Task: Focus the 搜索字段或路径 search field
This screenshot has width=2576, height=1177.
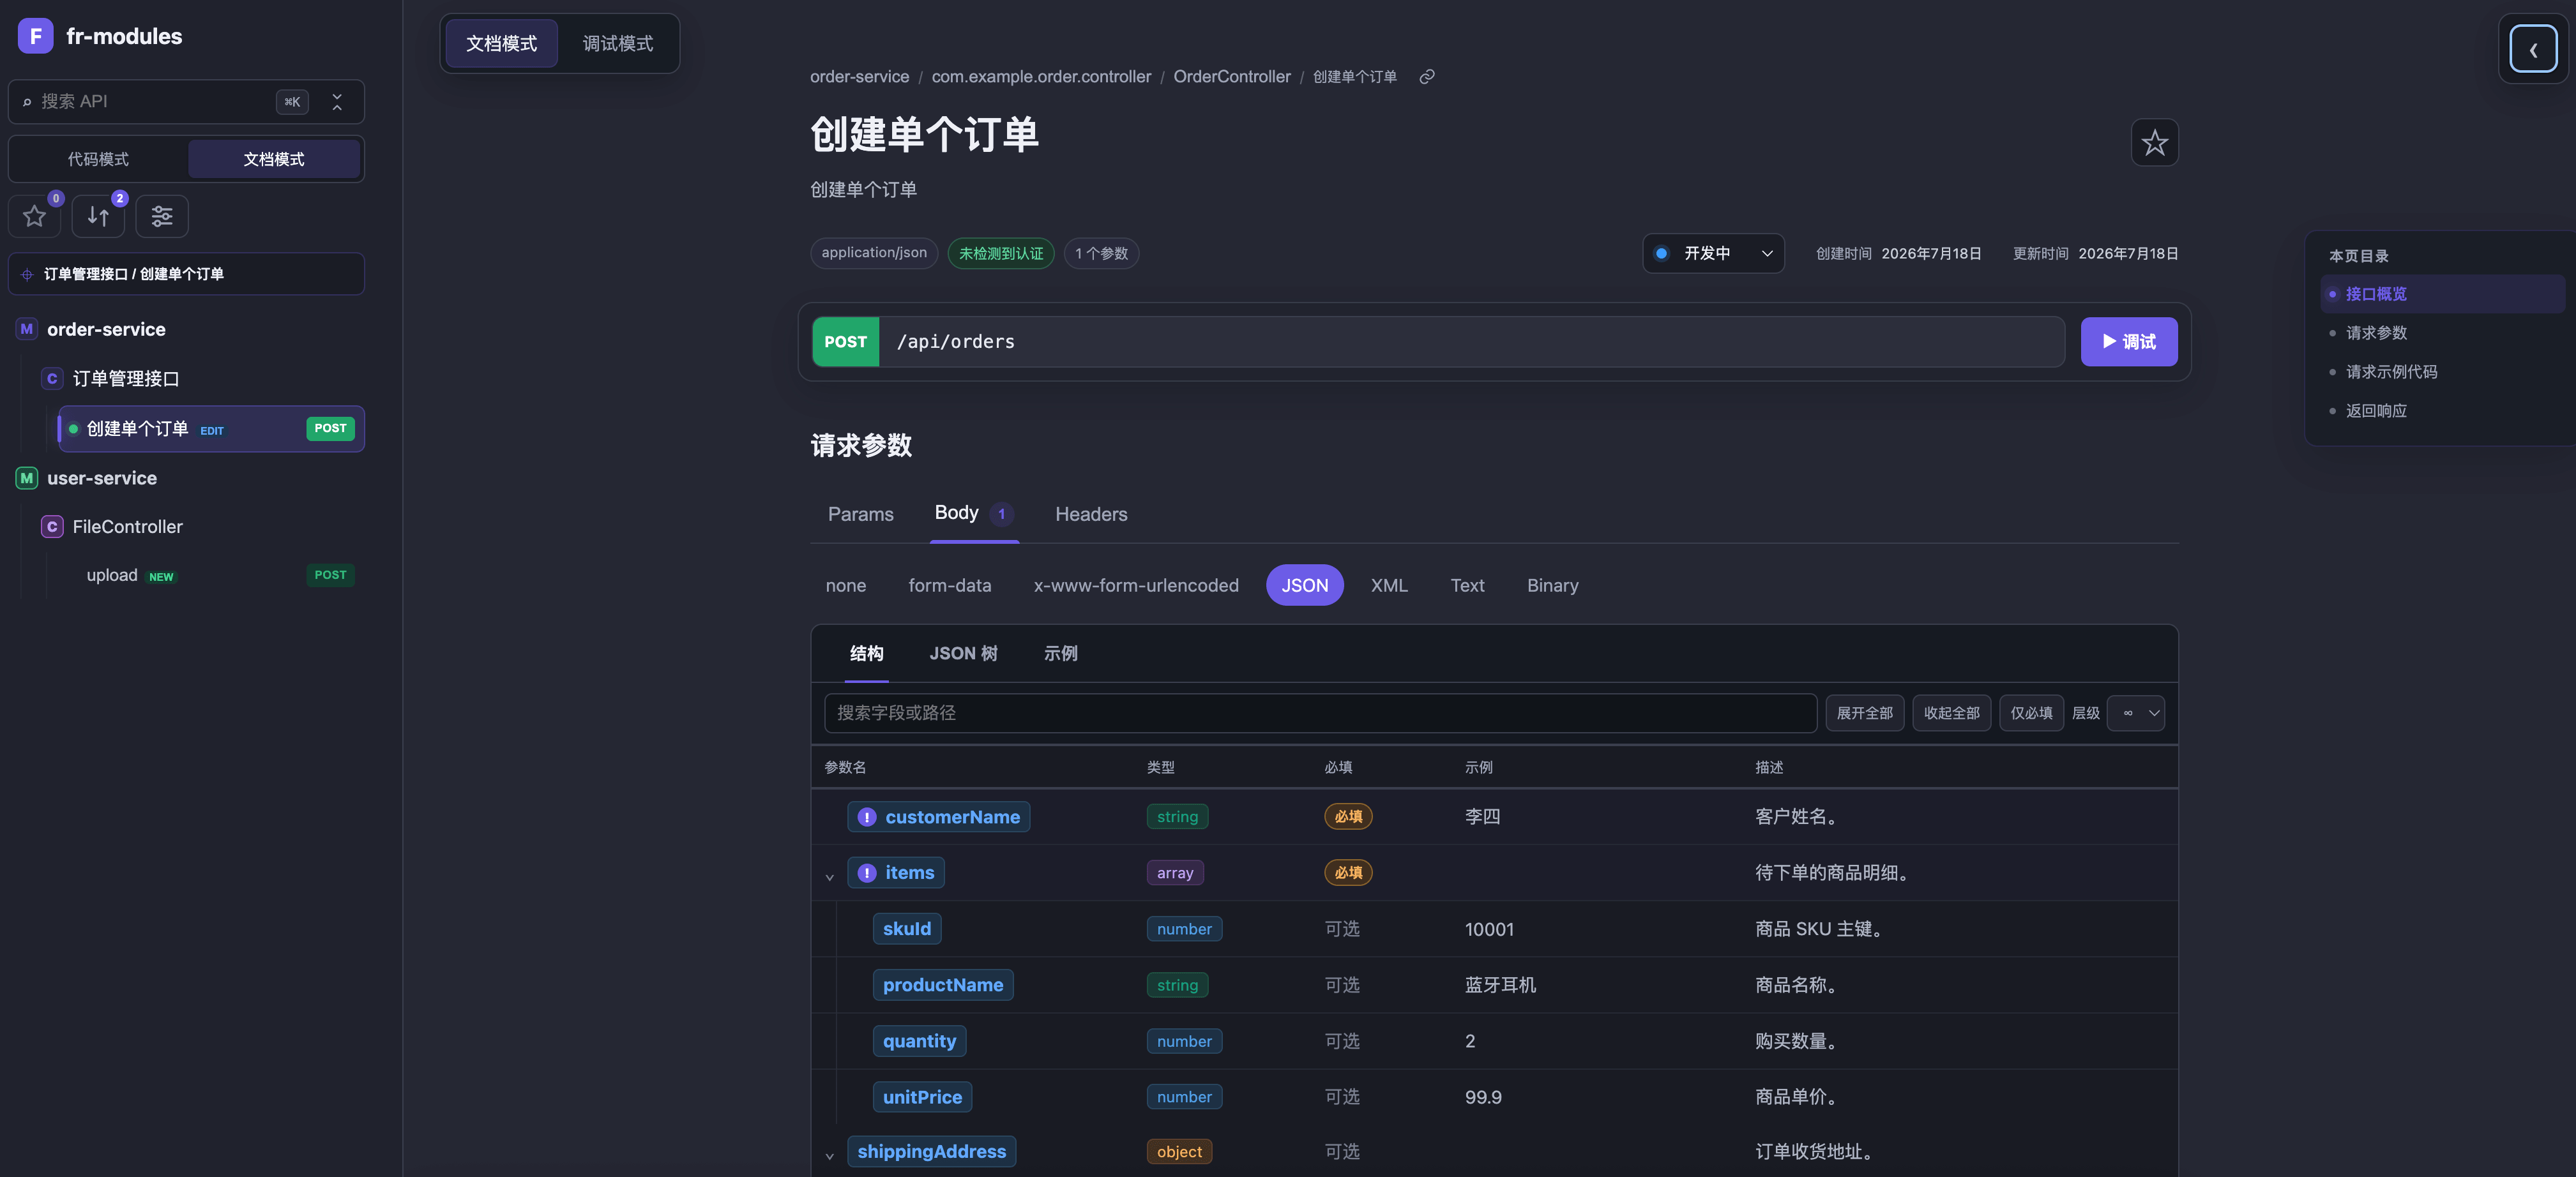Action: point(1320,714)
